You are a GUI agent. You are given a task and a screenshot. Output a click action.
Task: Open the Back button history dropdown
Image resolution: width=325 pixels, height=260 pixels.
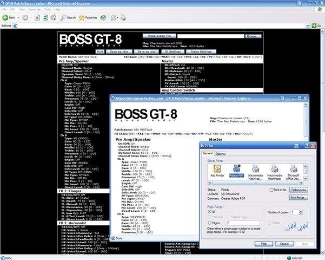[18, 18]
